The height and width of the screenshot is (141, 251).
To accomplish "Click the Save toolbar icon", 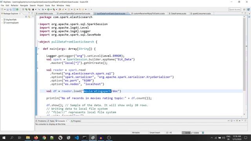I will pyautogui.click(x=7, y=9).
